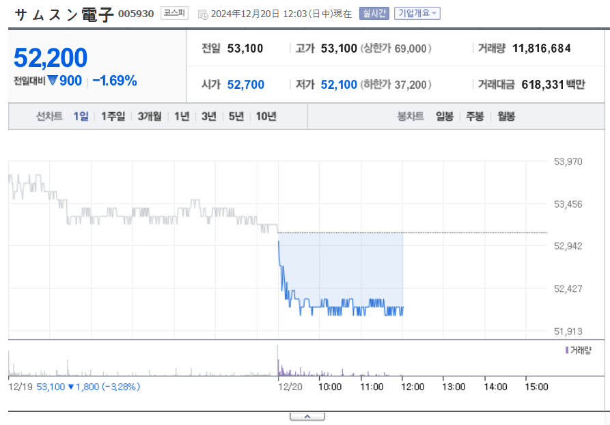Show the 3년 line chart
610x425 pixels.
(208, 116)
